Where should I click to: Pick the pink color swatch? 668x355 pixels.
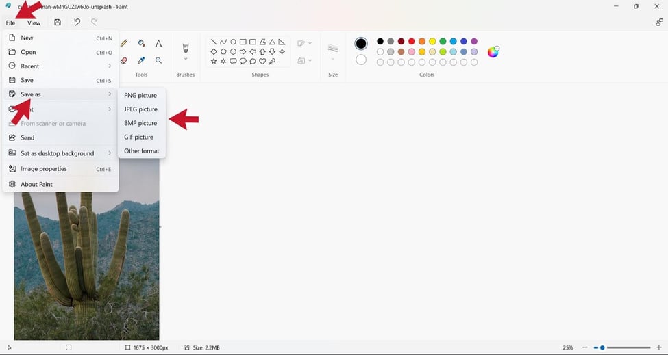pyautogui.click(x=412, y=51)
